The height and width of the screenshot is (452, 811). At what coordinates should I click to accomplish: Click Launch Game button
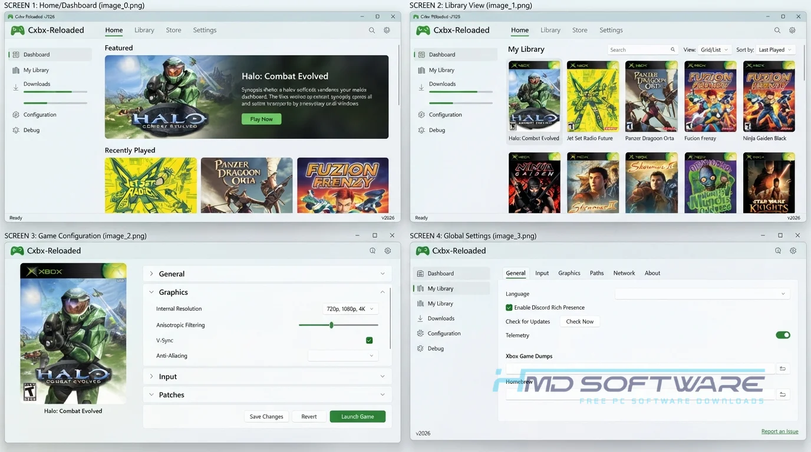358,417
